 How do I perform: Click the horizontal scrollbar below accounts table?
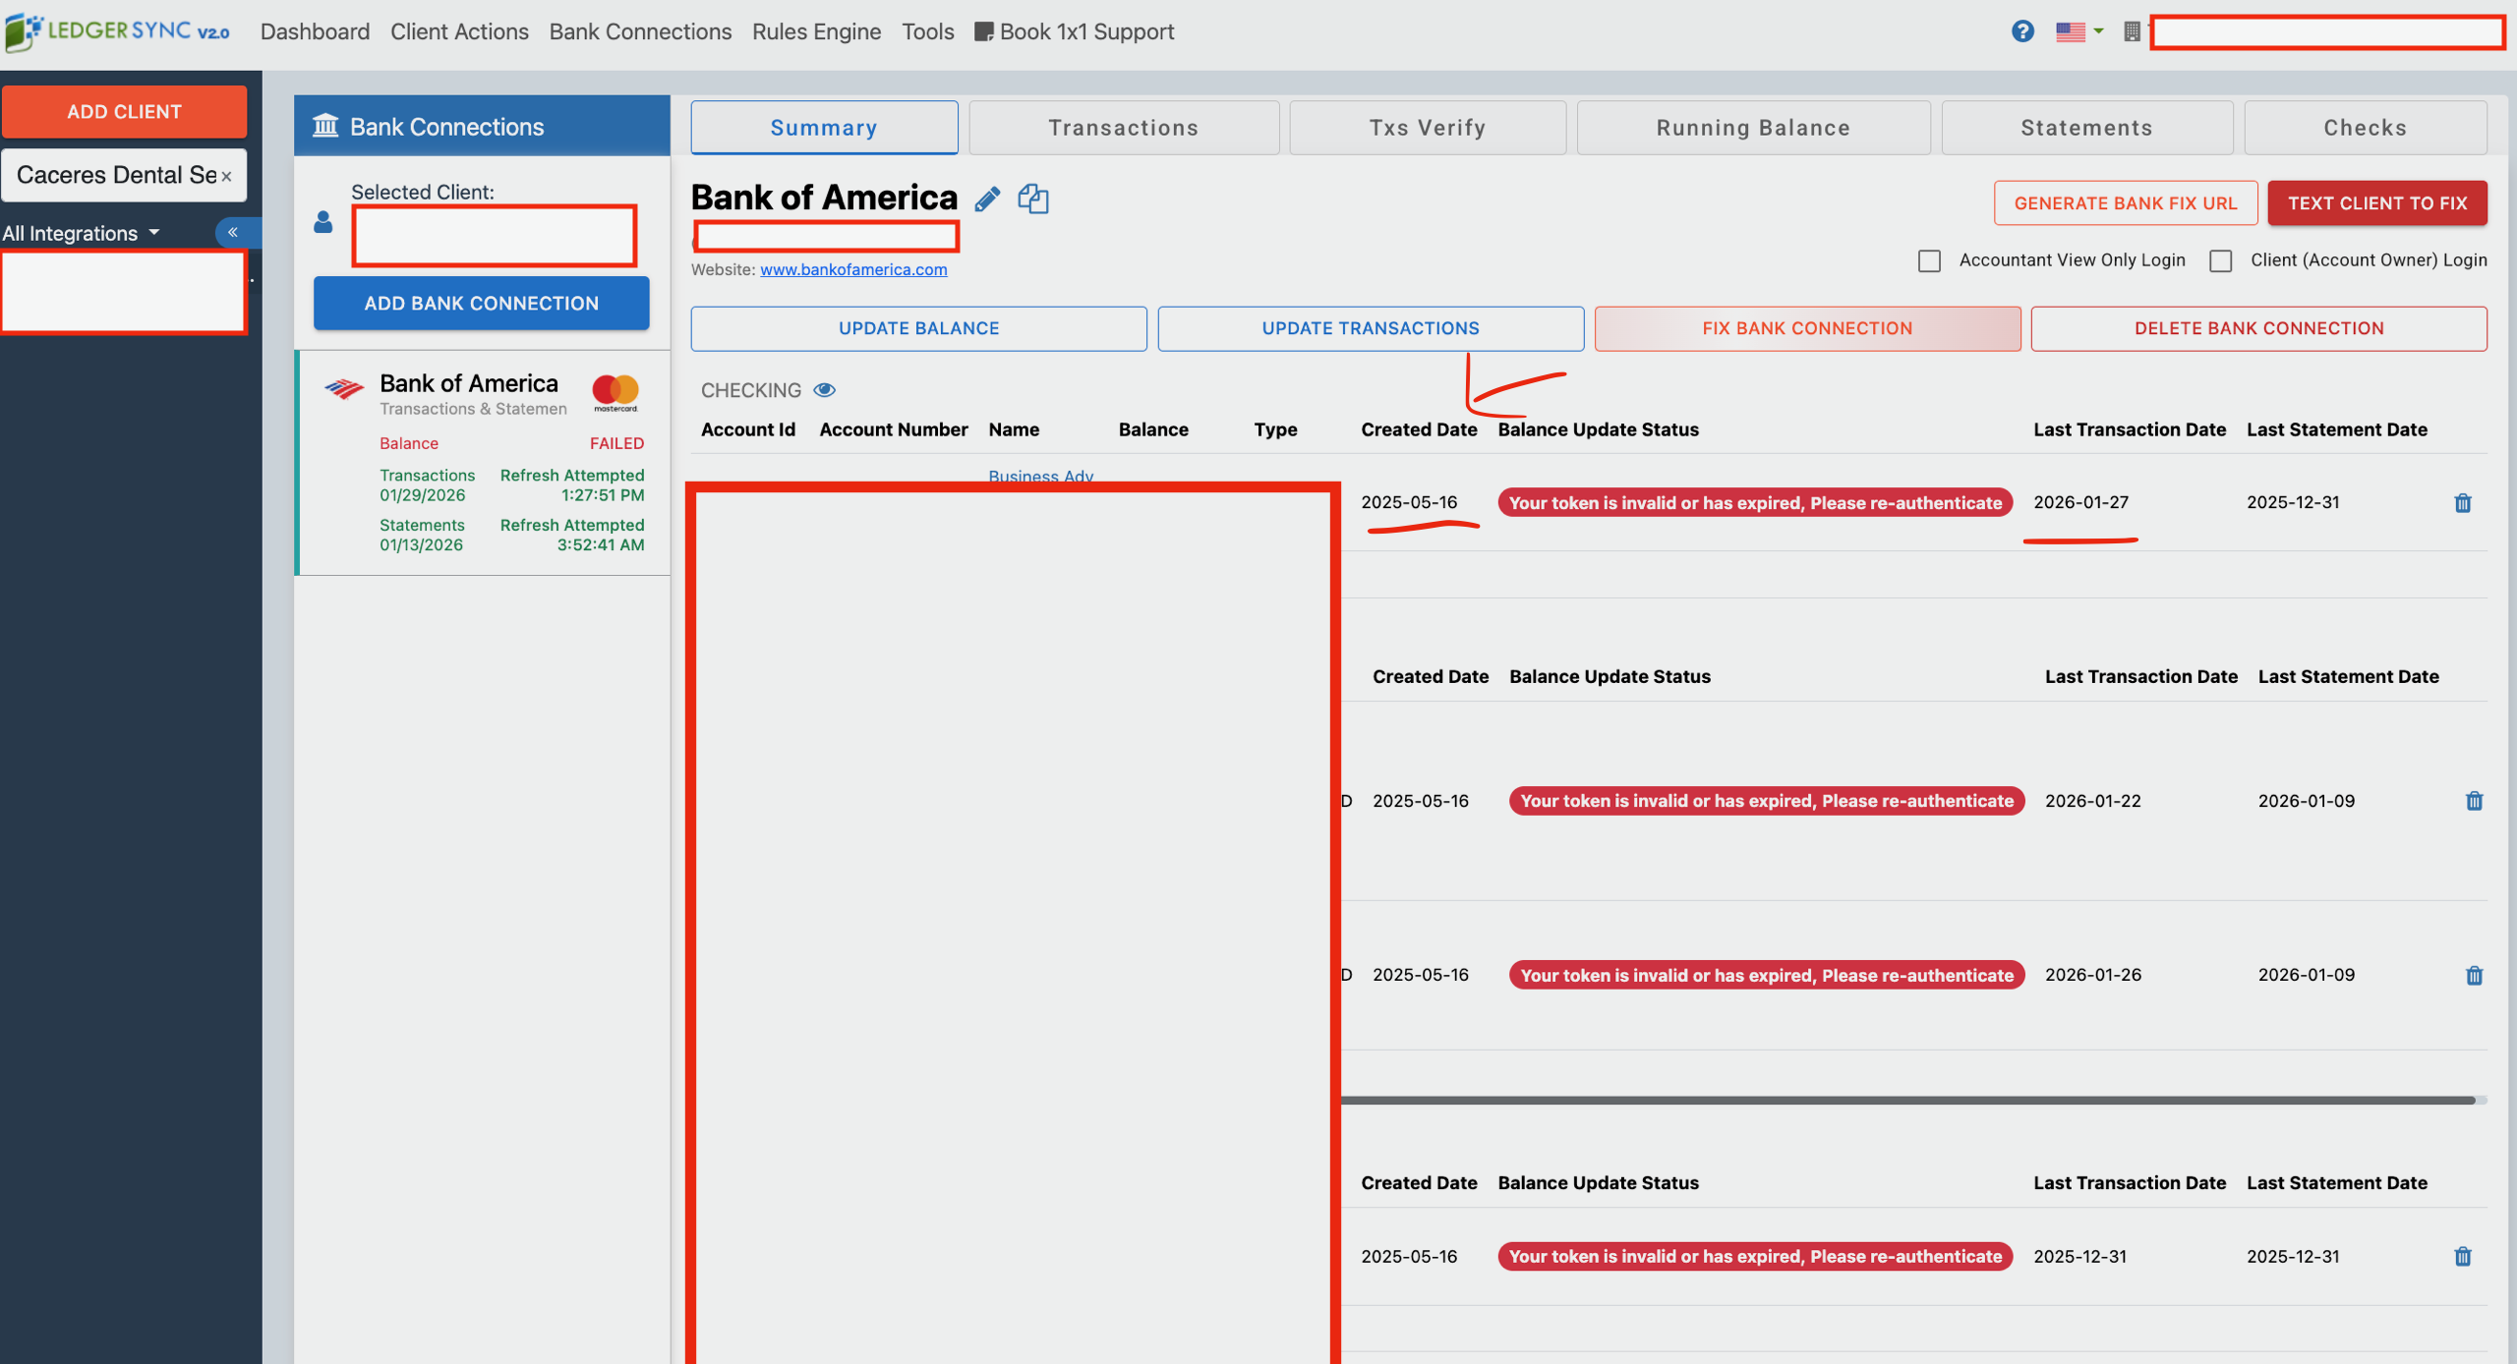(1907, 1100)
